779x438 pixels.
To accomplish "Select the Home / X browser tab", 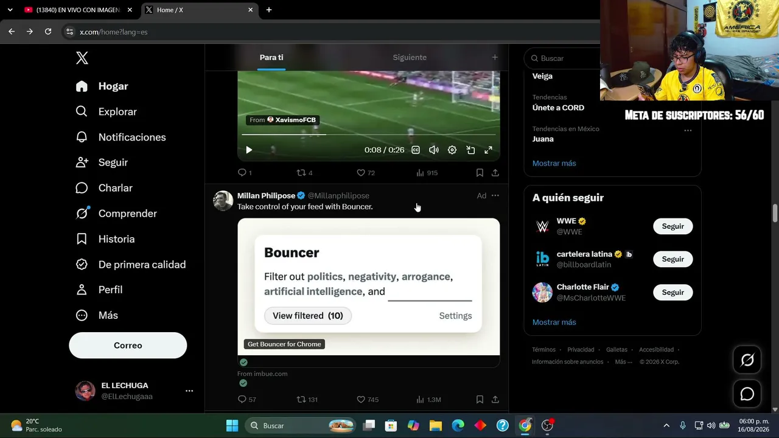I will pyautogui.click(x=200, y=10).
